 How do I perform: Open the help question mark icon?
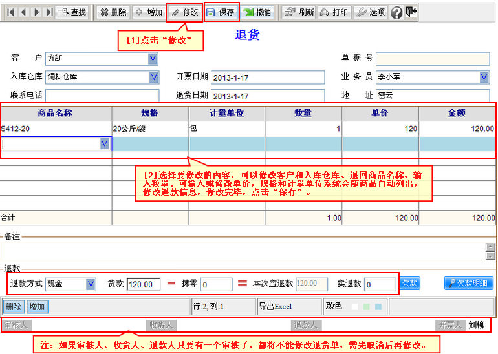[396, 12]
